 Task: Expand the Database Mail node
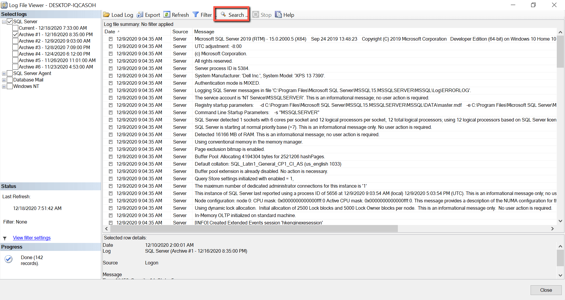point(4,80)
